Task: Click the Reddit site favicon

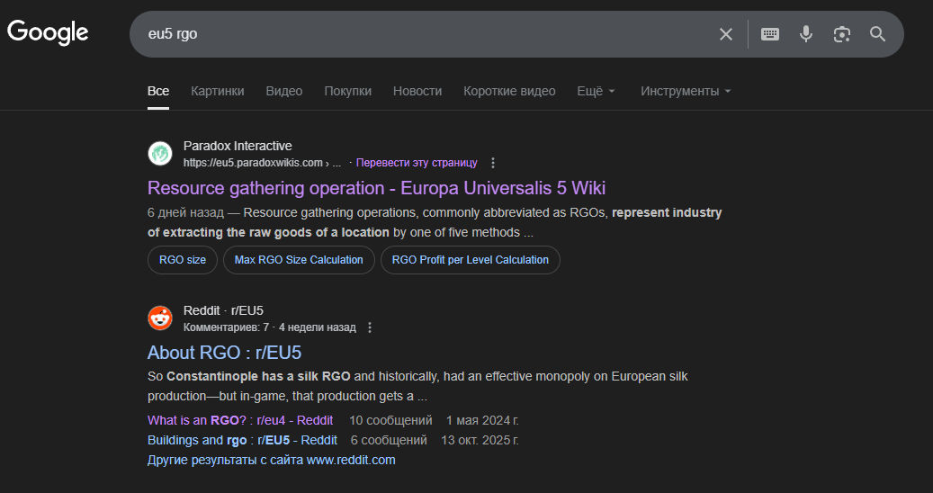Action: pyautogui.click(x=160, y=318)
